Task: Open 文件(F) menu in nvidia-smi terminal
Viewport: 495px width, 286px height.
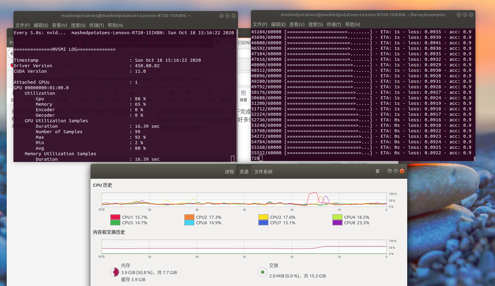Action: 22,25
